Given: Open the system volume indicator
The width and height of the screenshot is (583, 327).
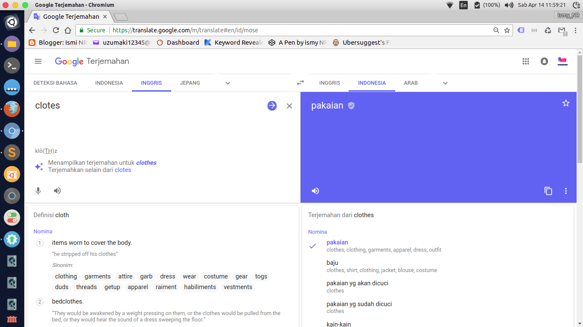Looking at the screenshot, I should click(x=509, y=5).
